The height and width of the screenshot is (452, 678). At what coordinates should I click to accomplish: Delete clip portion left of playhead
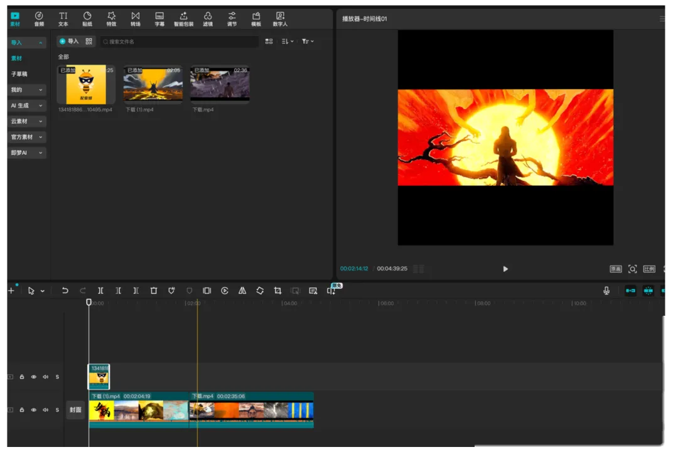(x=118, y=291)
